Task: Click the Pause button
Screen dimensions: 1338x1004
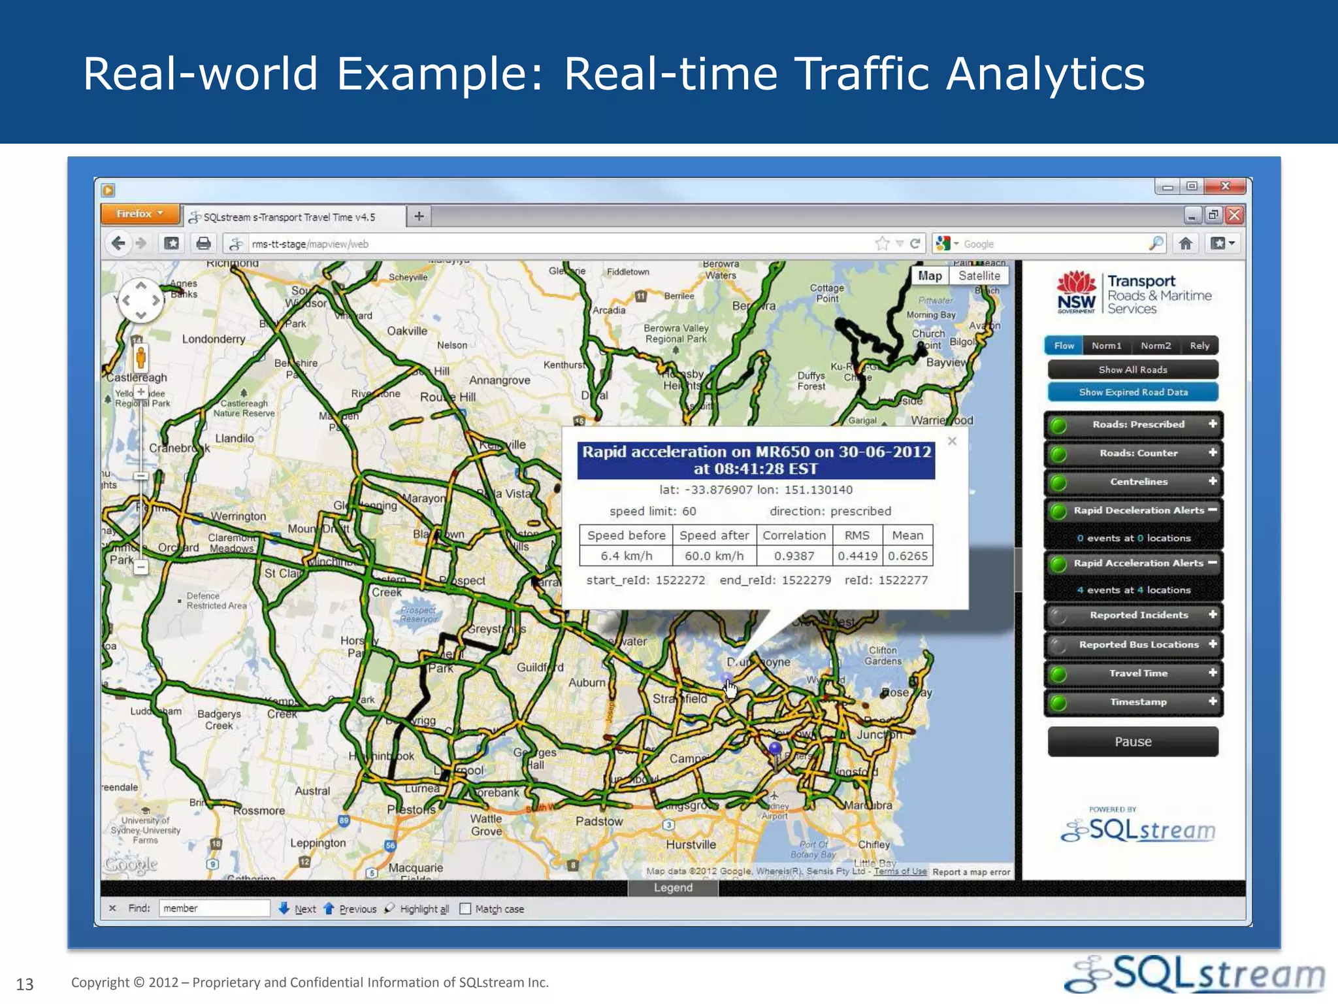Action: pos(1133,742)
